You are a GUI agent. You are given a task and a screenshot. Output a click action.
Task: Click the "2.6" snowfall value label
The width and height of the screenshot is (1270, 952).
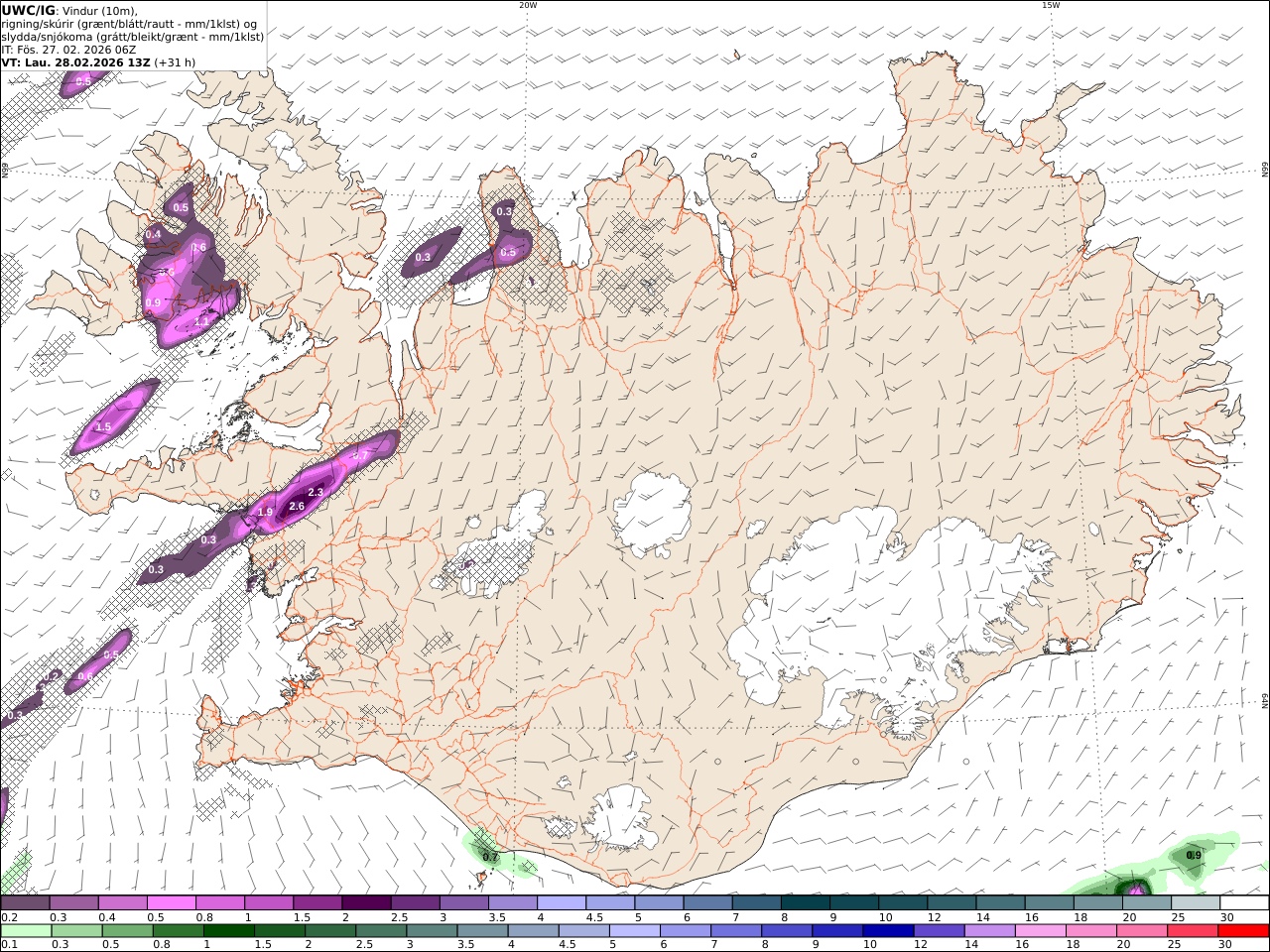click(296, 507)
